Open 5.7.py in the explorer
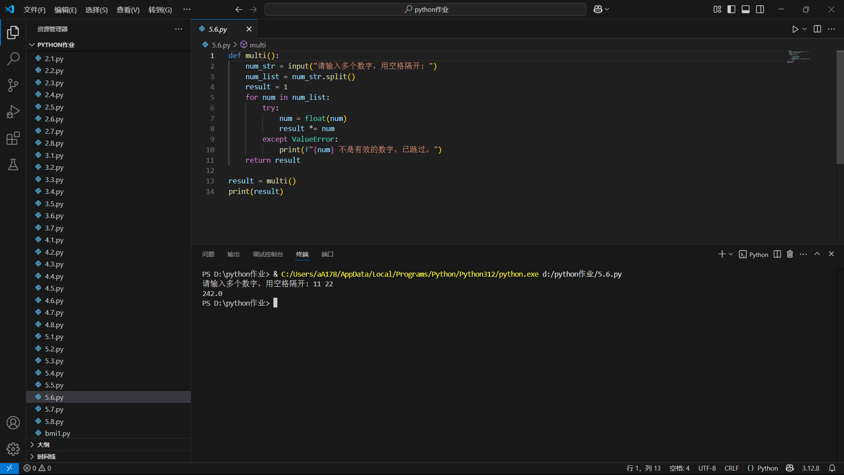This screenshot has width=844, height=475. tap(54, 409)
